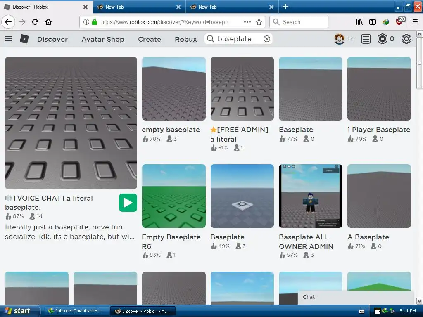
Task: Open the green Empty Baseplate R6 thumbnail
Action: pos(174,196)
